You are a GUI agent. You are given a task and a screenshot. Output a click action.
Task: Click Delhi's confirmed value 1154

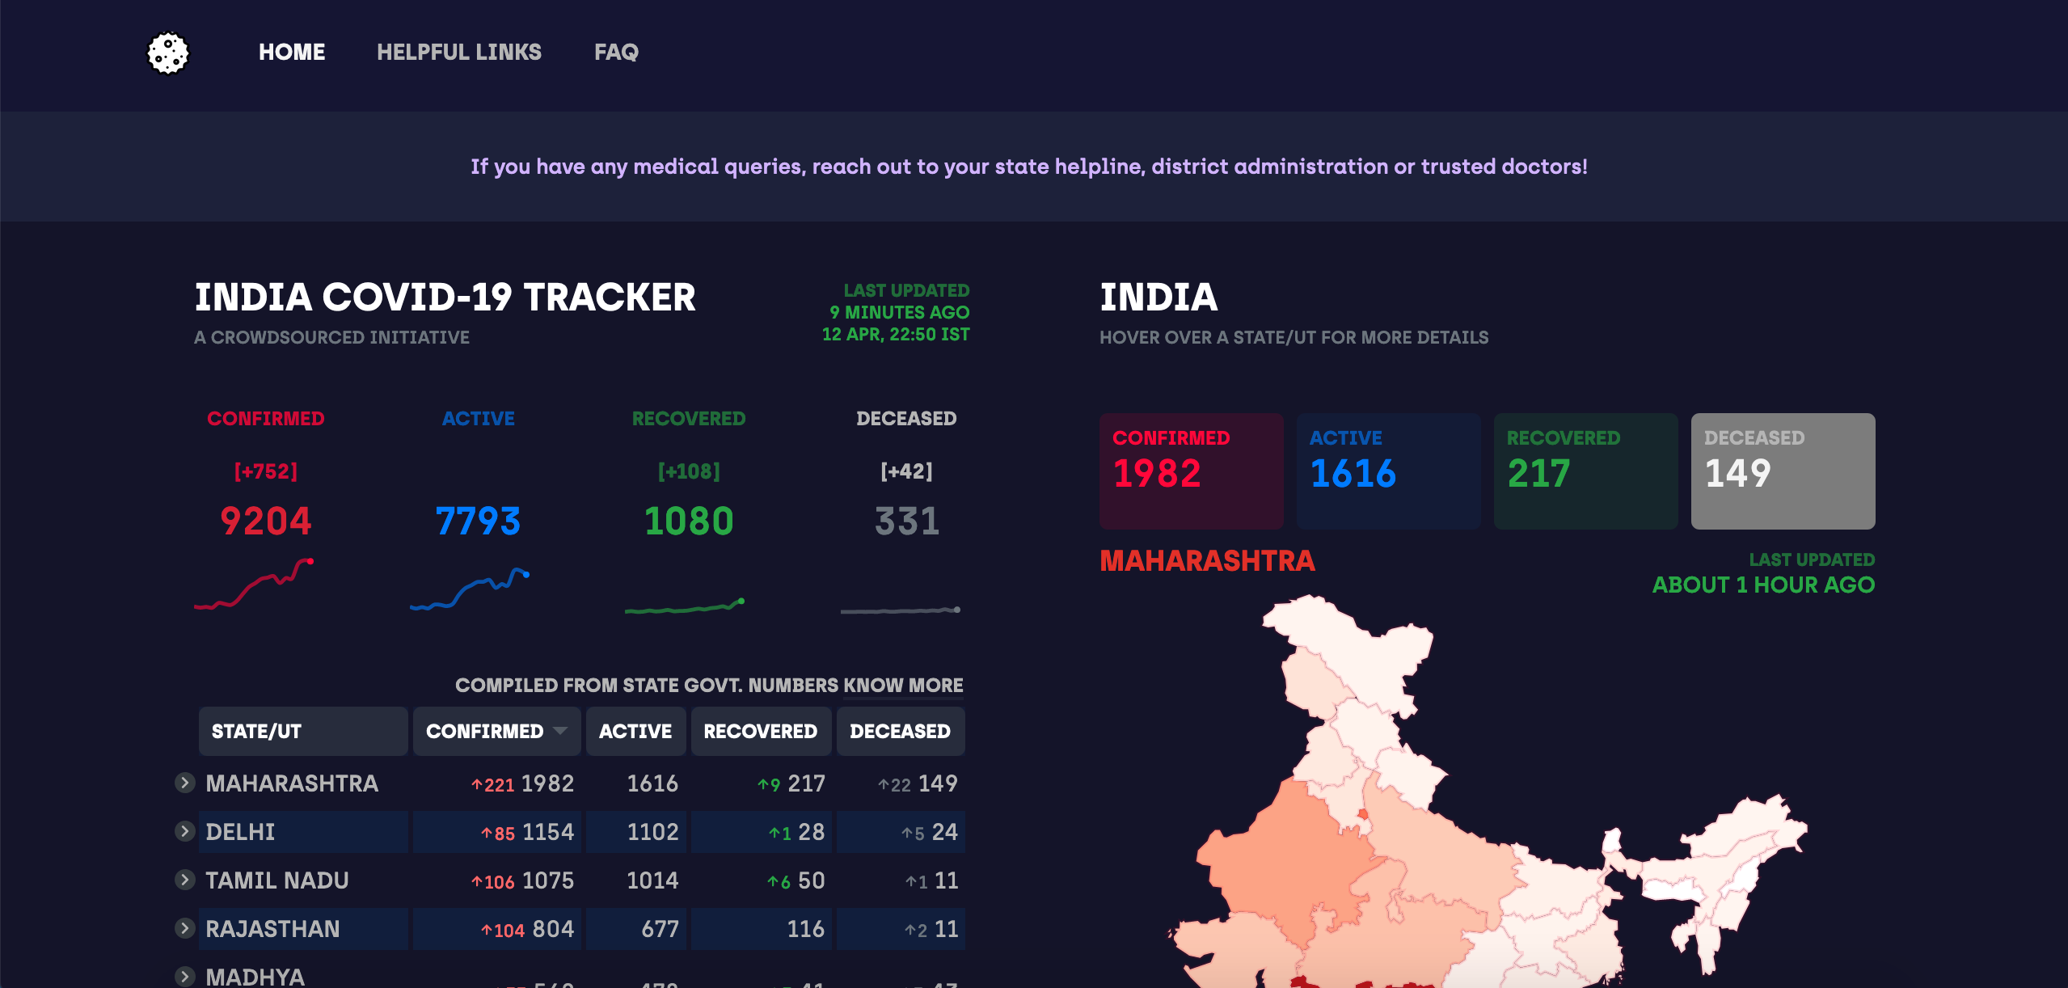[548, 831]
